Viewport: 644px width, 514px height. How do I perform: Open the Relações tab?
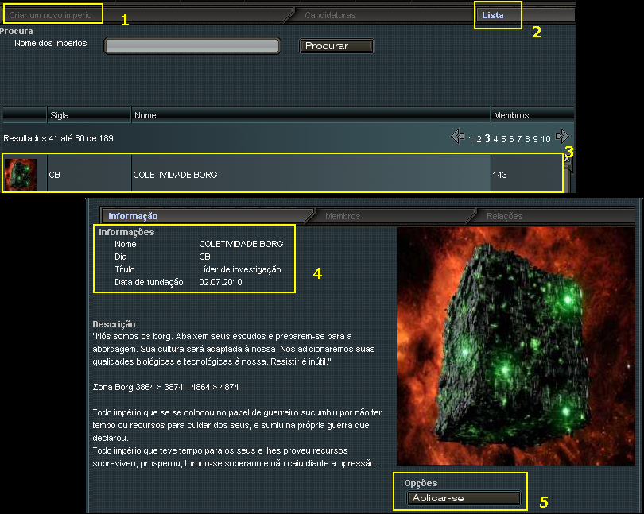pyautogui.click(x=504, y=216)
